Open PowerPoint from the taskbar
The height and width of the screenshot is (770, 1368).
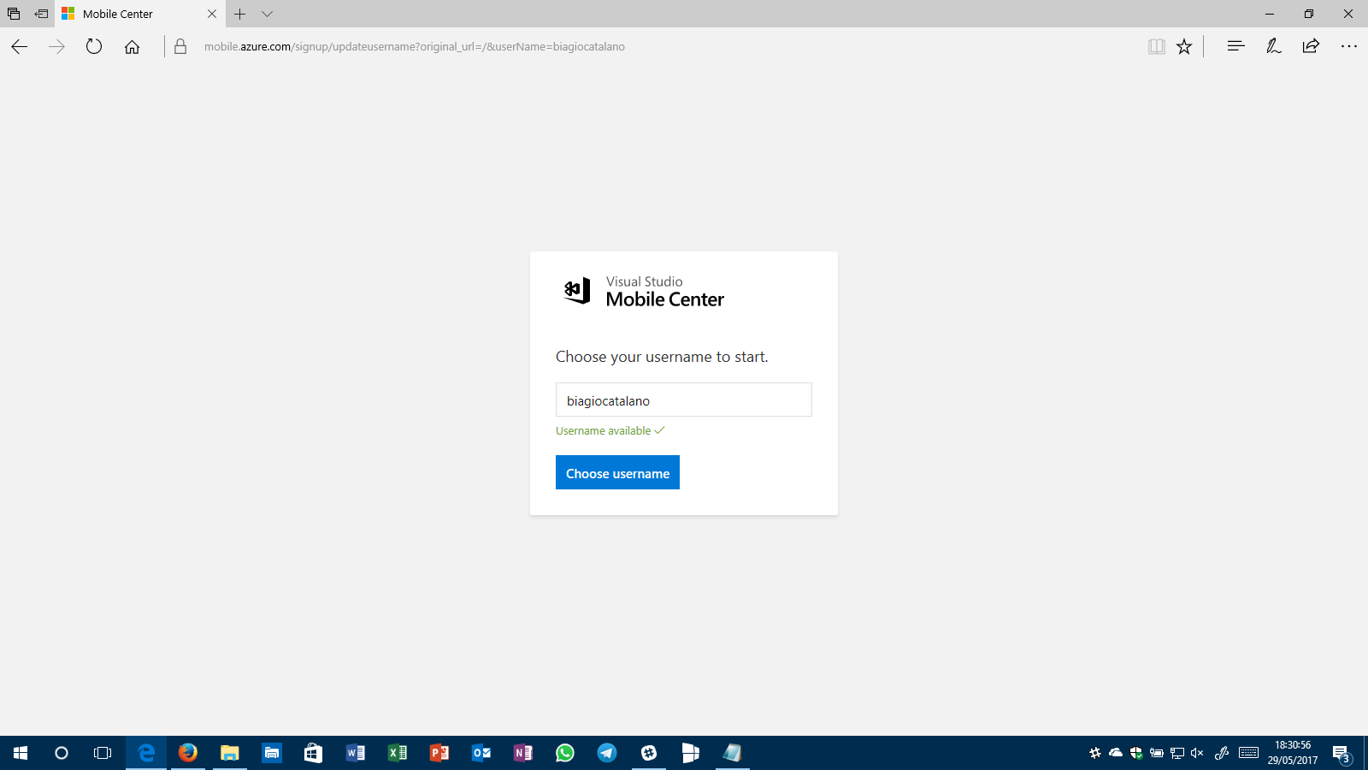tap(439, 753)
